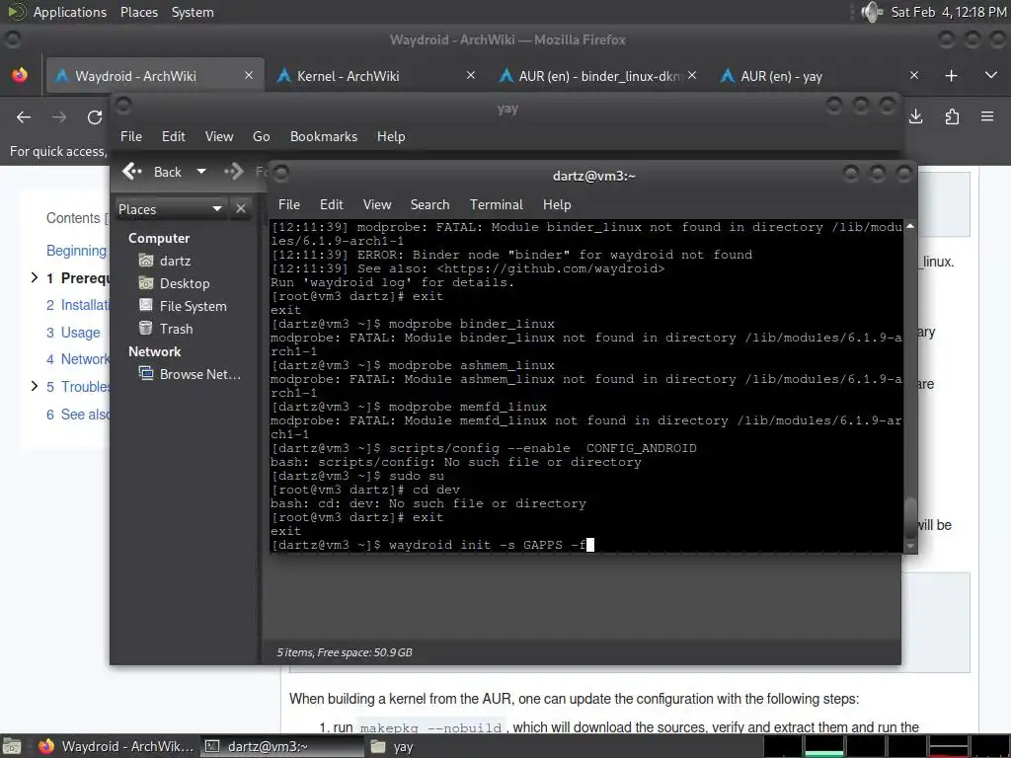Open Browse Network in sidebar

pos(191,374)
